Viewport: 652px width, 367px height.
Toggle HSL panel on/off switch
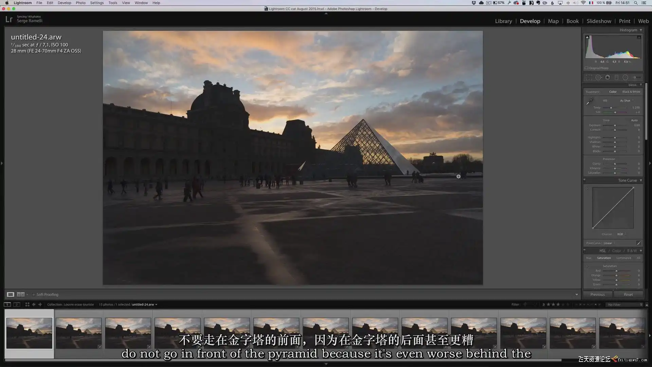pyautogui.click(x=584, y=250)
